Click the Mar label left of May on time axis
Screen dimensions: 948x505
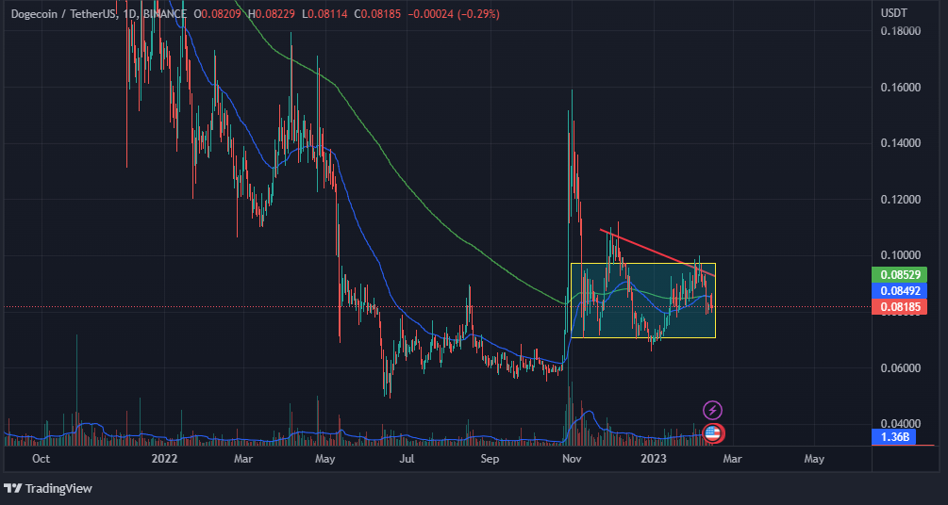point(243,459)
